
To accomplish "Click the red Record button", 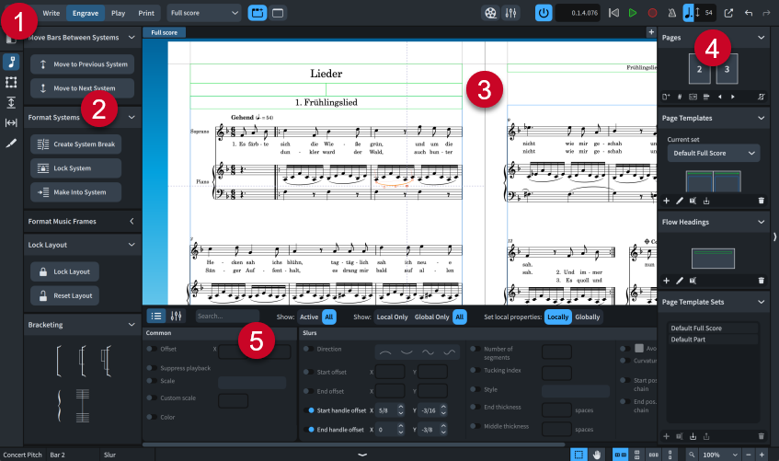I will tap(652, 14).
